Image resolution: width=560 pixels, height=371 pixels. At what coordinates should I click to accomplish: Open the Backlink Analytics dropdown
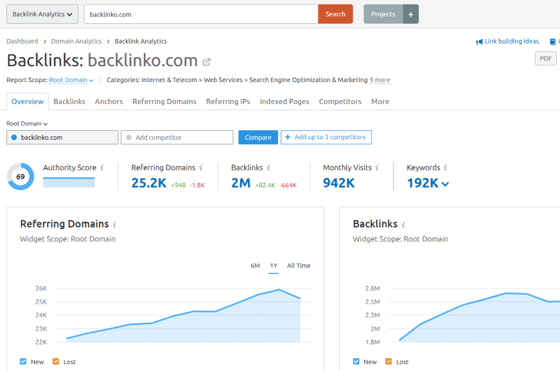pos(42,14)
